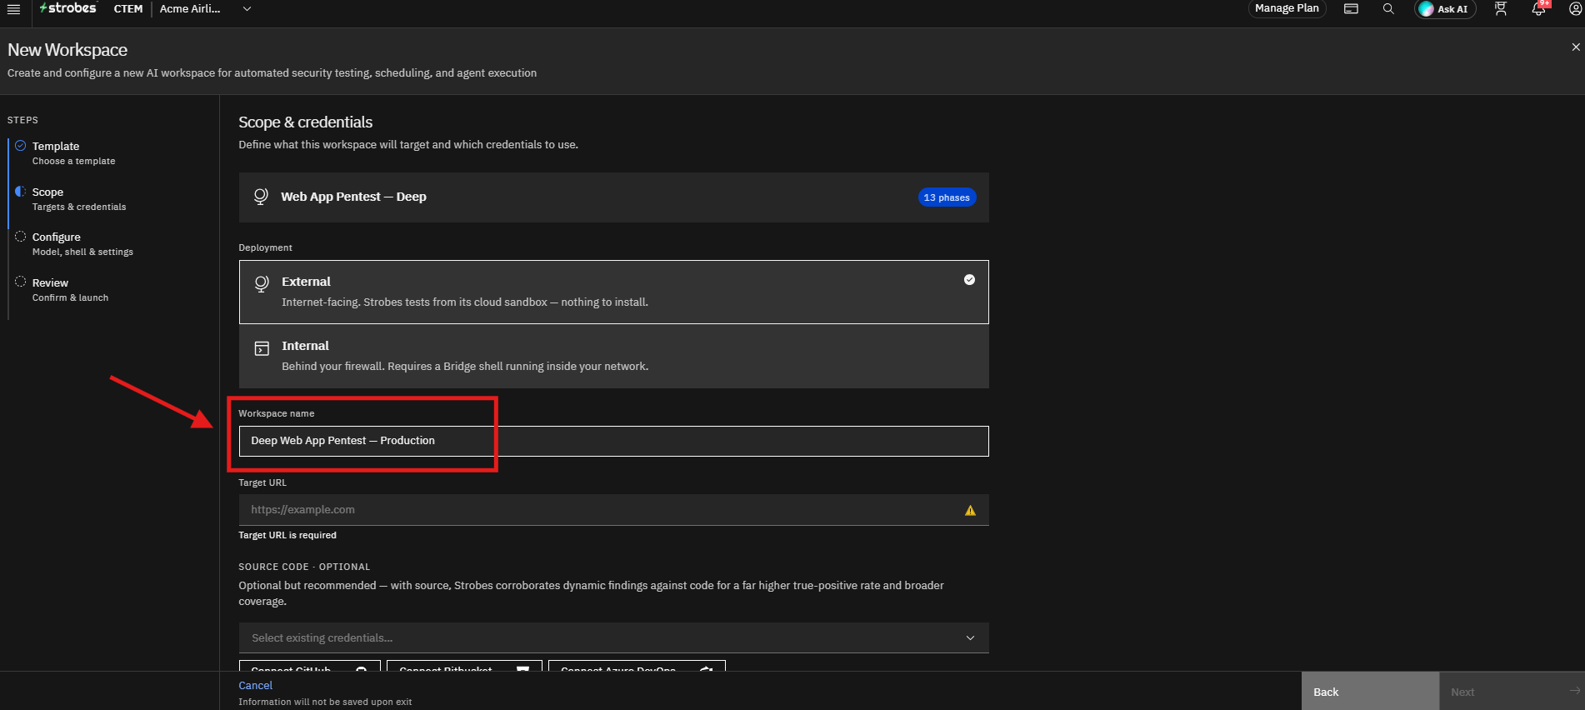Click CTEM in the top bar
The image size is (1585, 710).
(128, 9)
